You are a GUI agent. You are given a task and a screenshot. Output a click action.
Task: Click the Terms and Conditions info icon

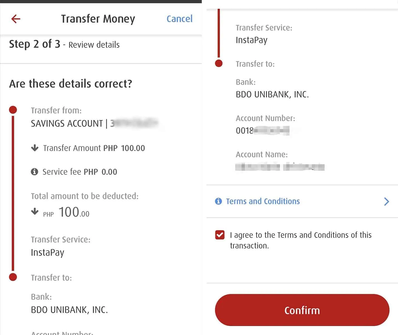219,201
